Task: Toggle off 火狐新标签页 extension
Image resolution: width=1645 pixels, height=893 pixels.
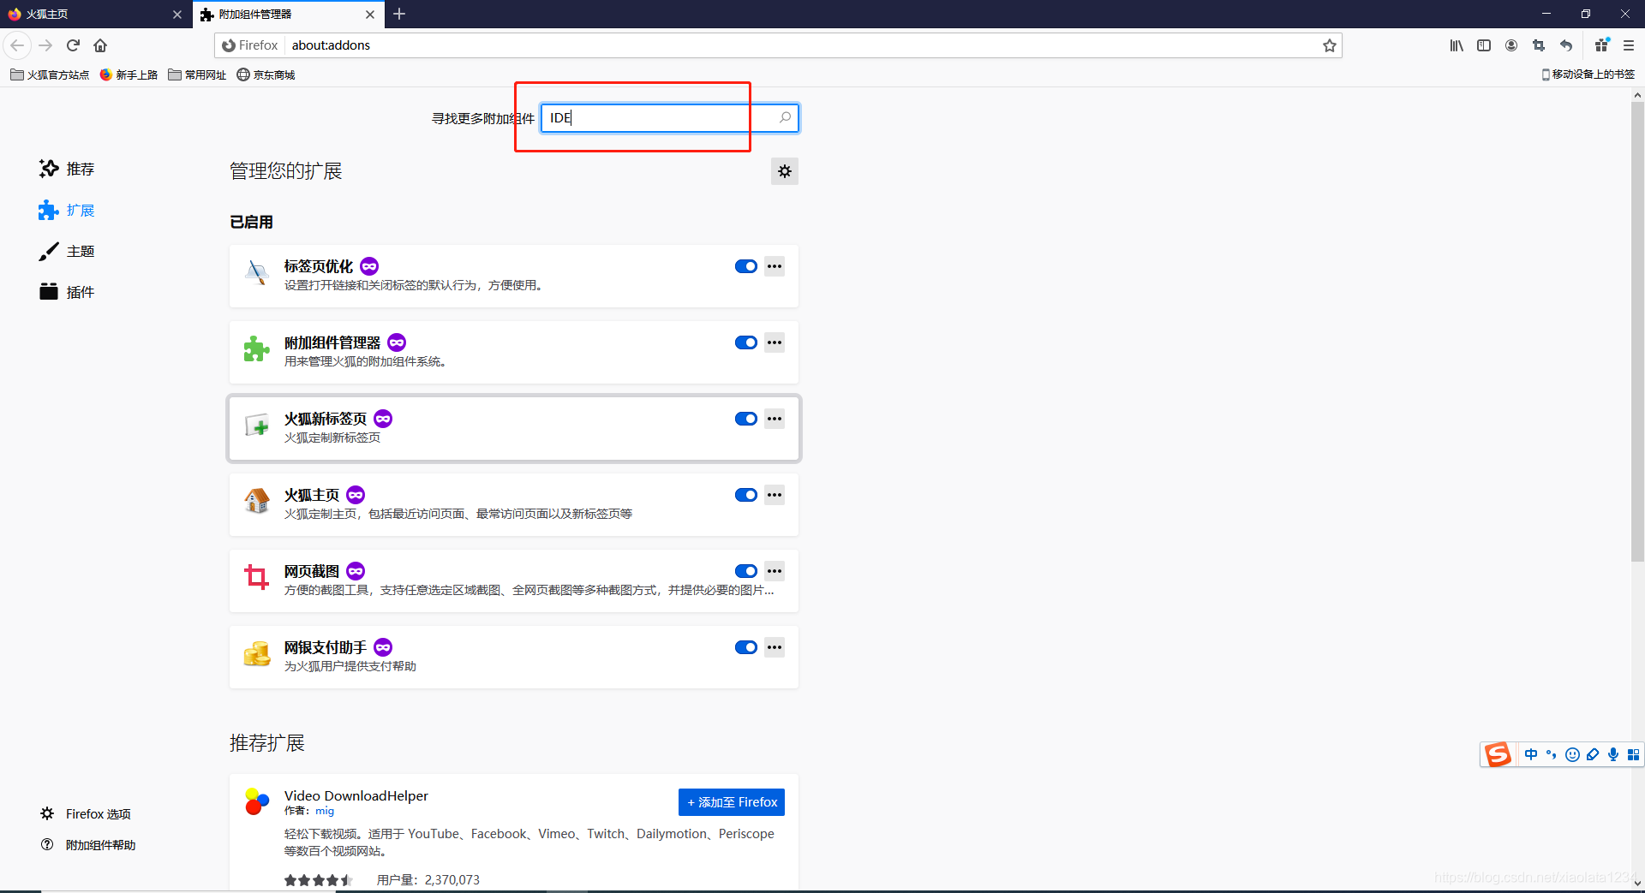Action: (746, 419)
